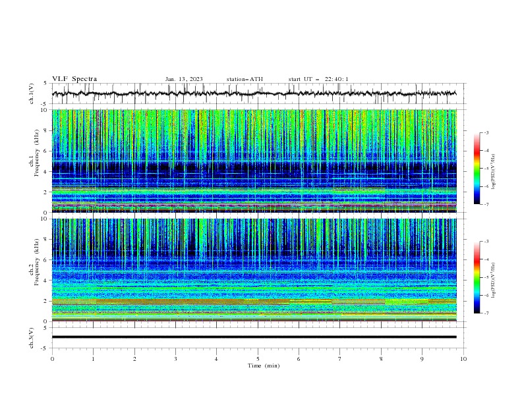Click time axis tick label "4"
Viewport: 522px width, 403px height.
pyautogui.click(x=216, y=359)
